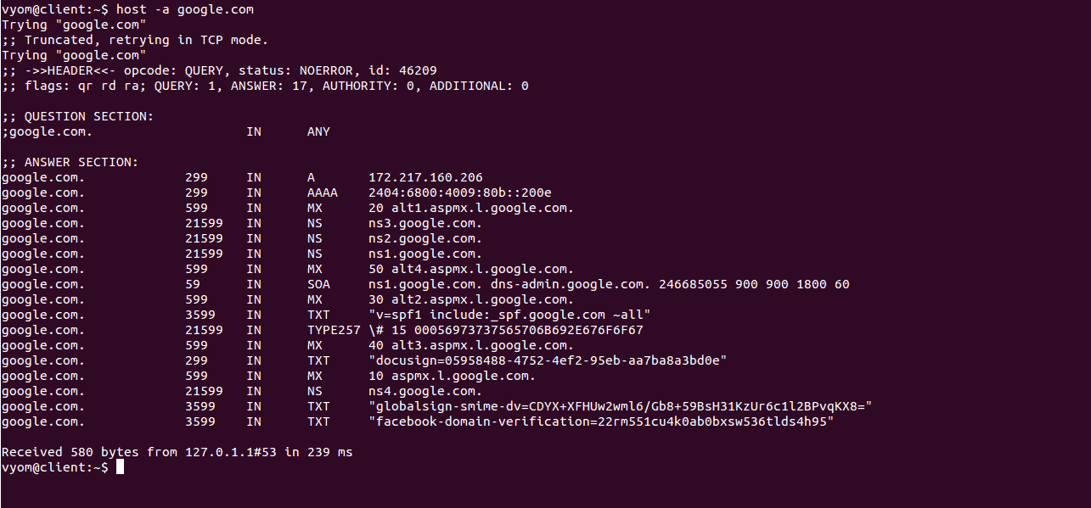This screenshot has width=1091, height=508.
Task: Click the docusign TXT record string
Action: [x=548, y=360]
